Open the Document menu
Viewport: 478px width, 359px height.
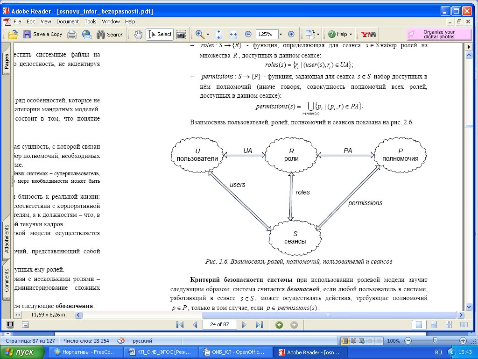[x=68, y=22]
